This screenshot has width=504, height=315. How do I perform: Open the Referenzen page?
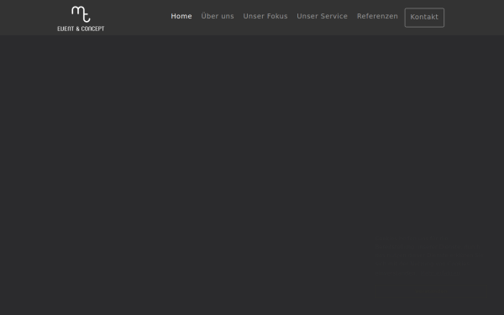click(x=377, y=16)
